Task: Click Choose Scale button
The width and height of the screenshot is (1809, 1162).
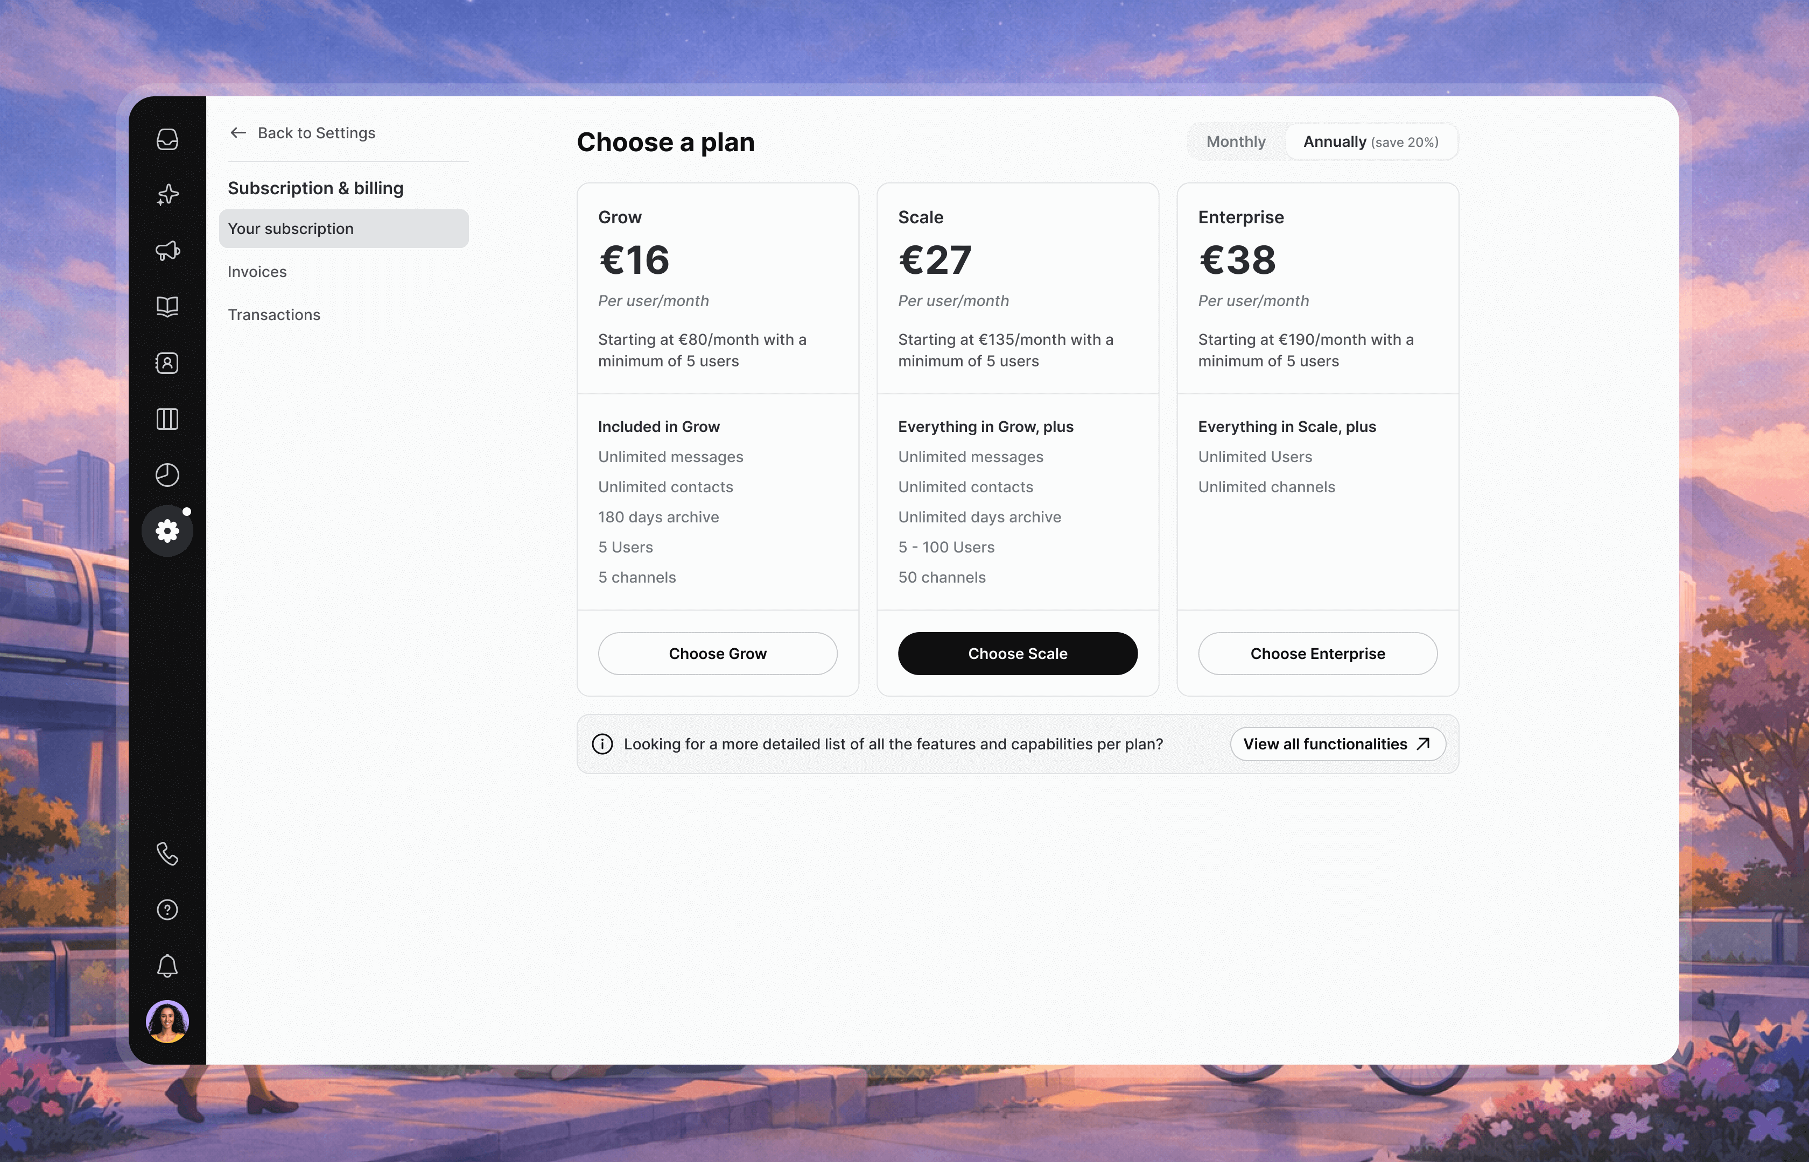Action: point(1017,654)
